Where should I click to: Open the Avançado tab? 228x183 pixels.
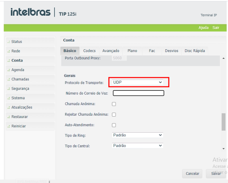(x=111, y=51)
